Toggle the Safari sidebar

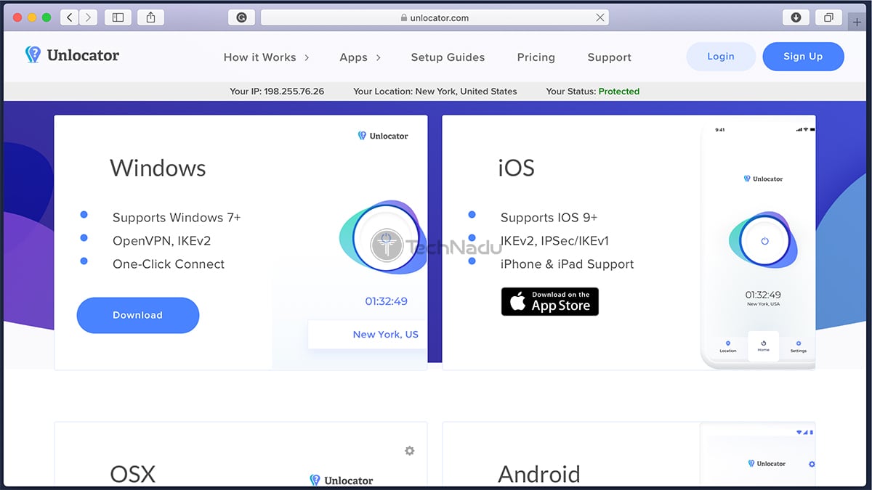tap(117, 17)
